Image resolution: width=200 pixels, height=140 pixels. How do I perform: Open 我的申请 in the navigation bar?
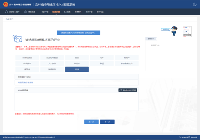(45, 12)
